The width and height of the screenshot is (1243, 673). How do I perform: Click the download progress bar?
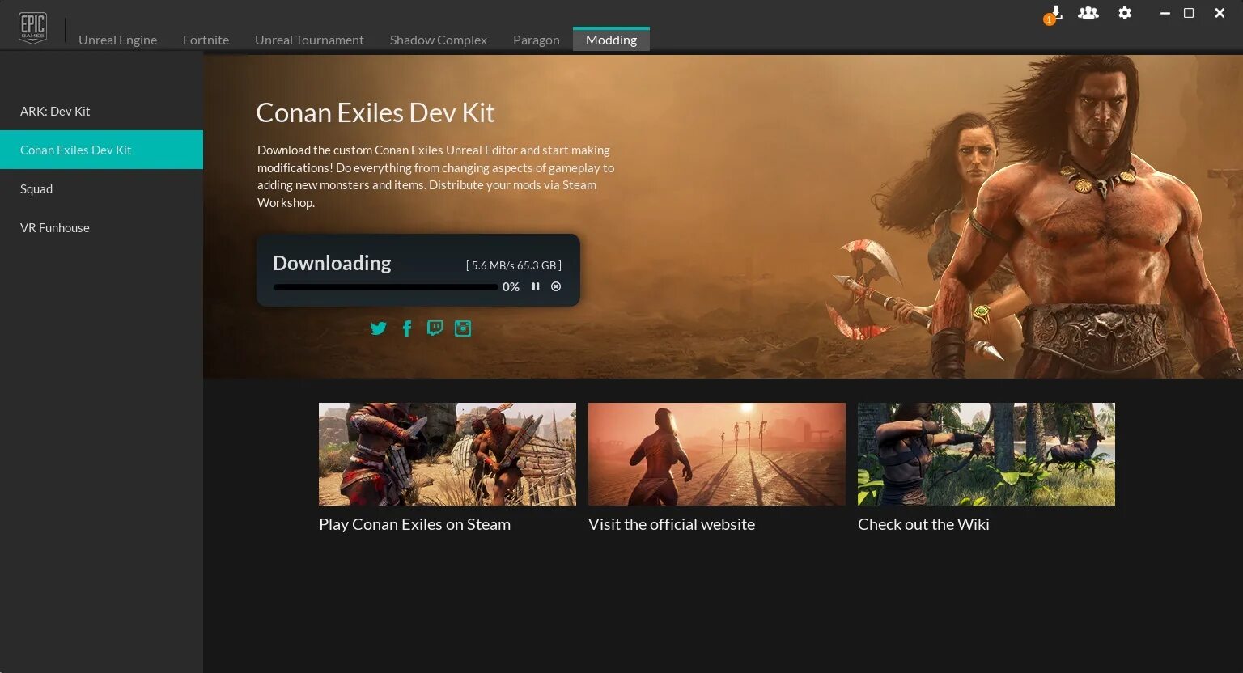coord(386,287)
